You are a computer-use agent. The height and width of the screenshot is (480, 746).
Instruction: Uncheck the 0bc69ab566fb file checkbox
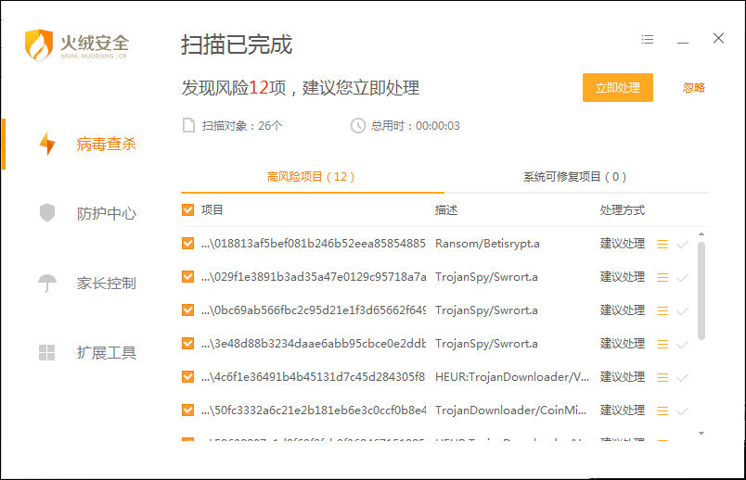pyautogui.click(x=188, y=309)
